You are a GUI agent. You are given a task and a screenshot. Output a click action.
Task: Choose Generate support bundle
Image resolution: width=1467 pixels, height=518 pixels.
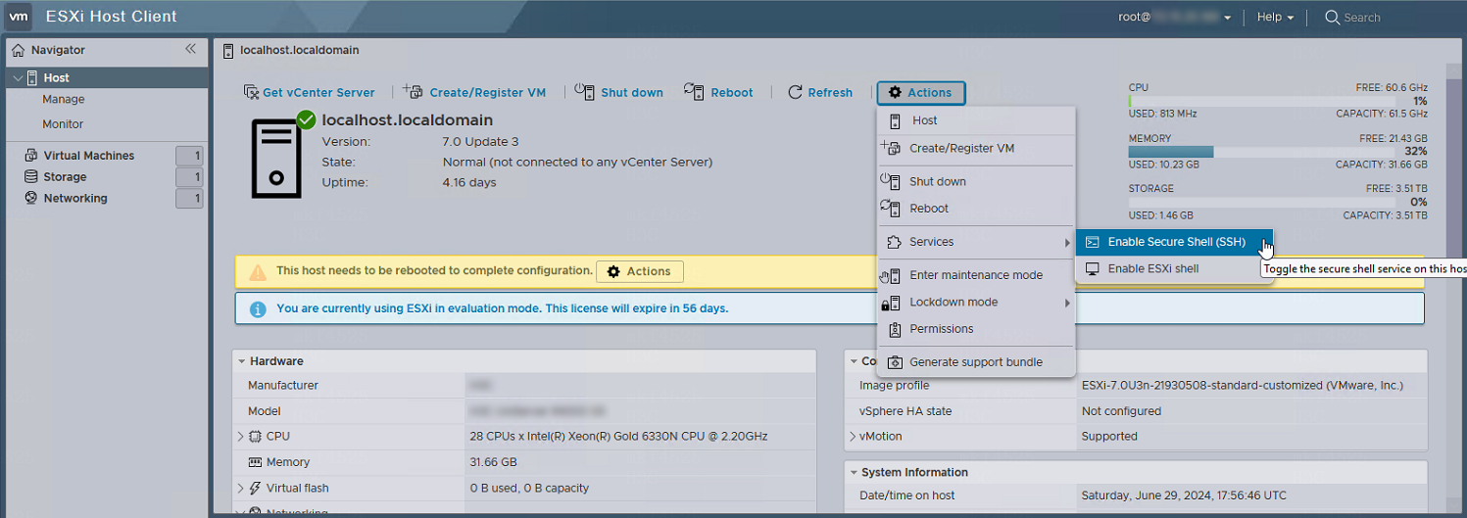pyautogui.click(x=976, y=362)
